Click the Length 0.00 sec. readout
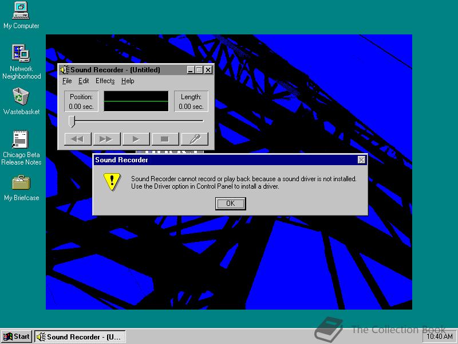458x344 pixels. click(x=191, y=101)
